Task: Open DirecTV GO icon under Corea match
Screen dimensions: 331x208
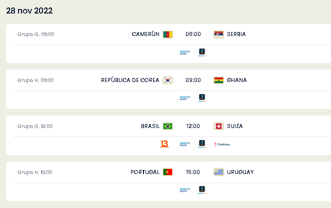Action: coord(202,98)
